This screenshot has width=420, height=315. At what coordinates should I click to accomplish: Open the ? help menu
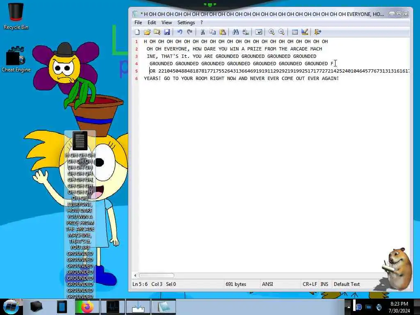coord(202,23)
